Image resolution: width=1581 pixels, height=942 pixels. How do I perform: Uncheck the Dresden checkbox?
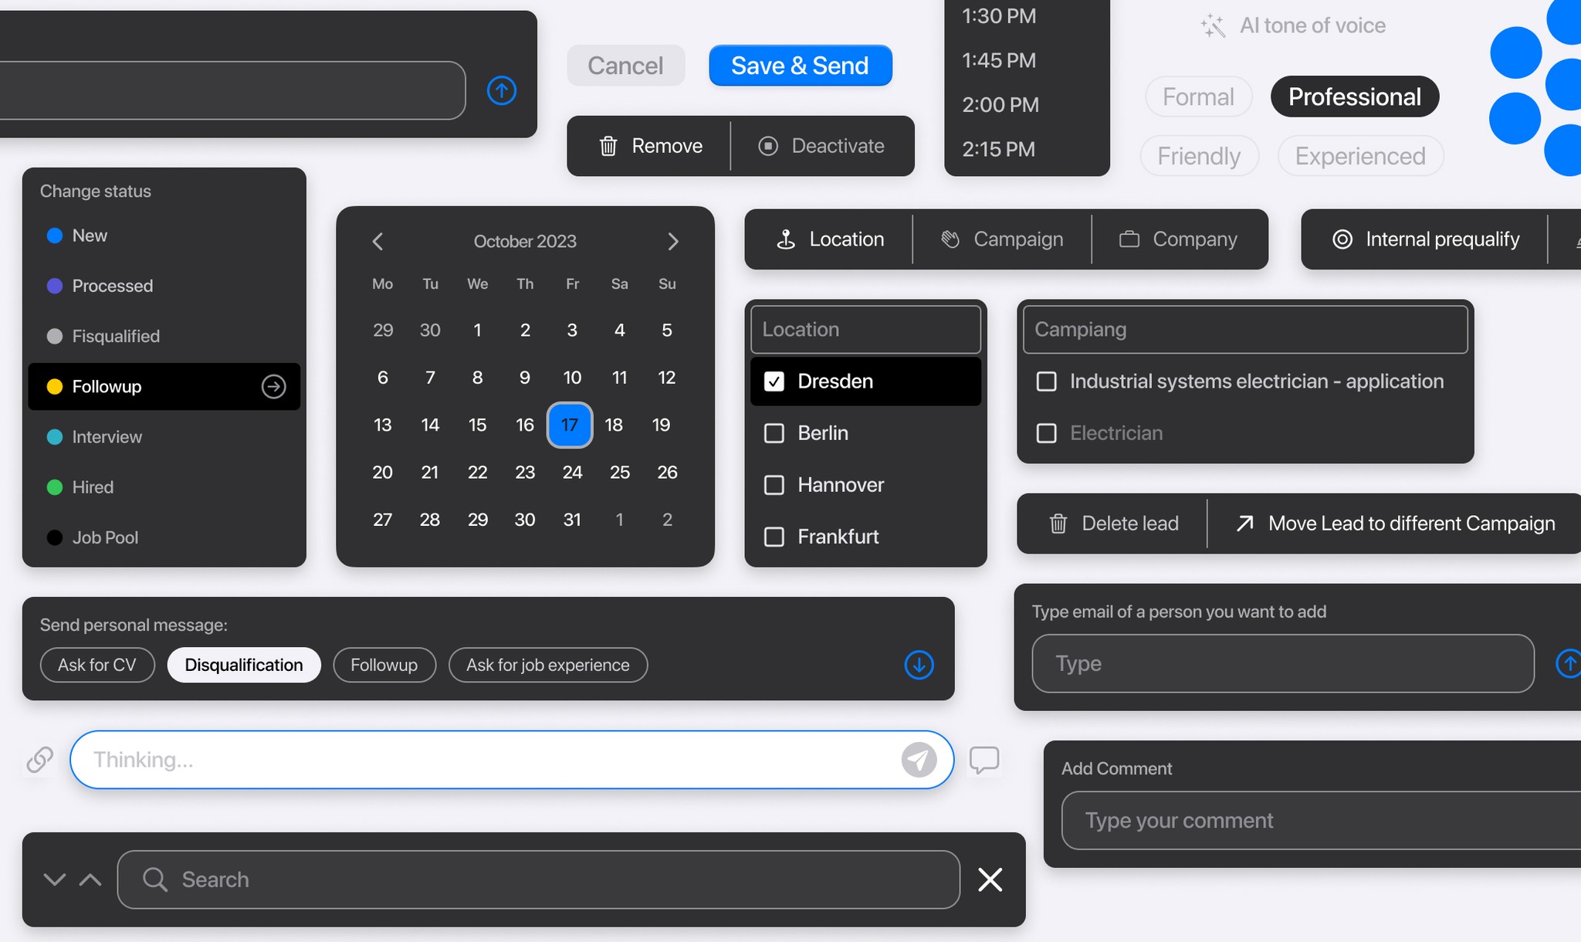774,381
